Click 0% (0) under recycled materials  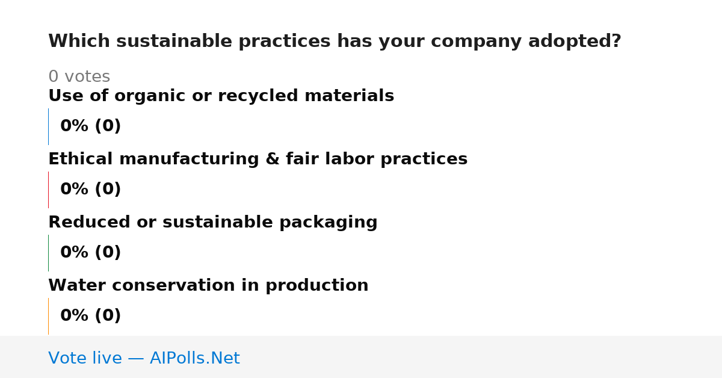[x=90, y=126]
